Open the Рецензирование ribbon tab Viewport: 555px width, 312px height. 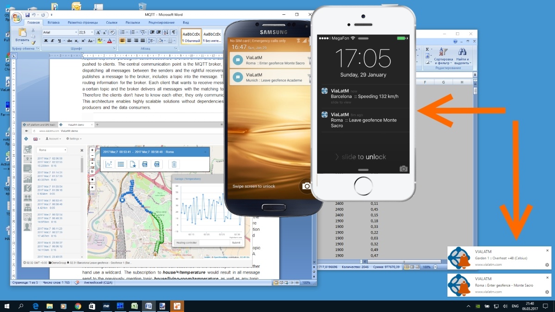point(161,22)
